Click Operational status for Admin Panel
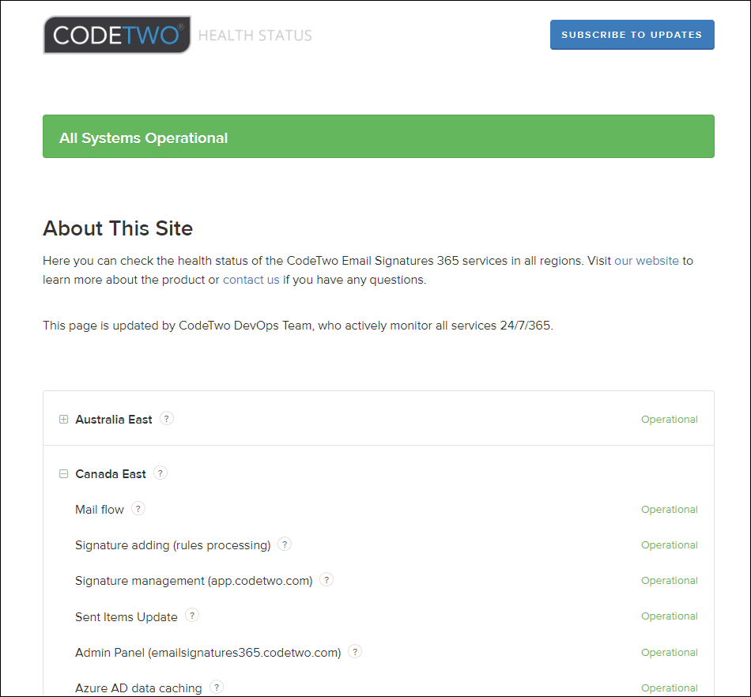The width and height of the screenshot is (751, 697). 669,653
